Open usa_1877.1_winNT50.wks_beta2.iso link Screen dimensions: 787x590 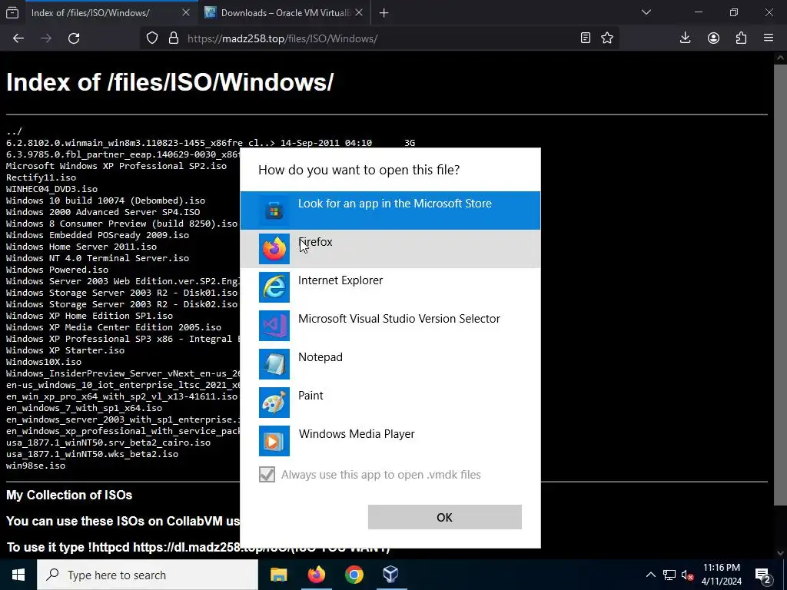[92, 455]
